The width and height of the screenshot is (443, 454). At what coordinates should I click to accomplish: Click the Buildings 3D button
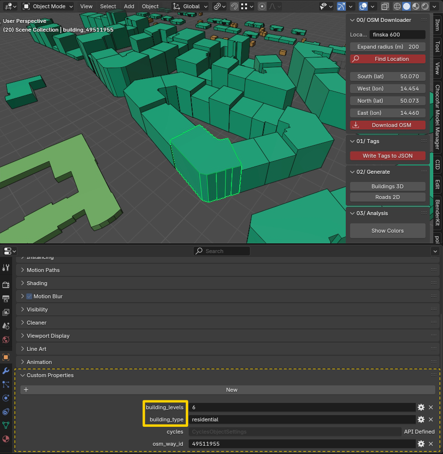pos(388,186)
